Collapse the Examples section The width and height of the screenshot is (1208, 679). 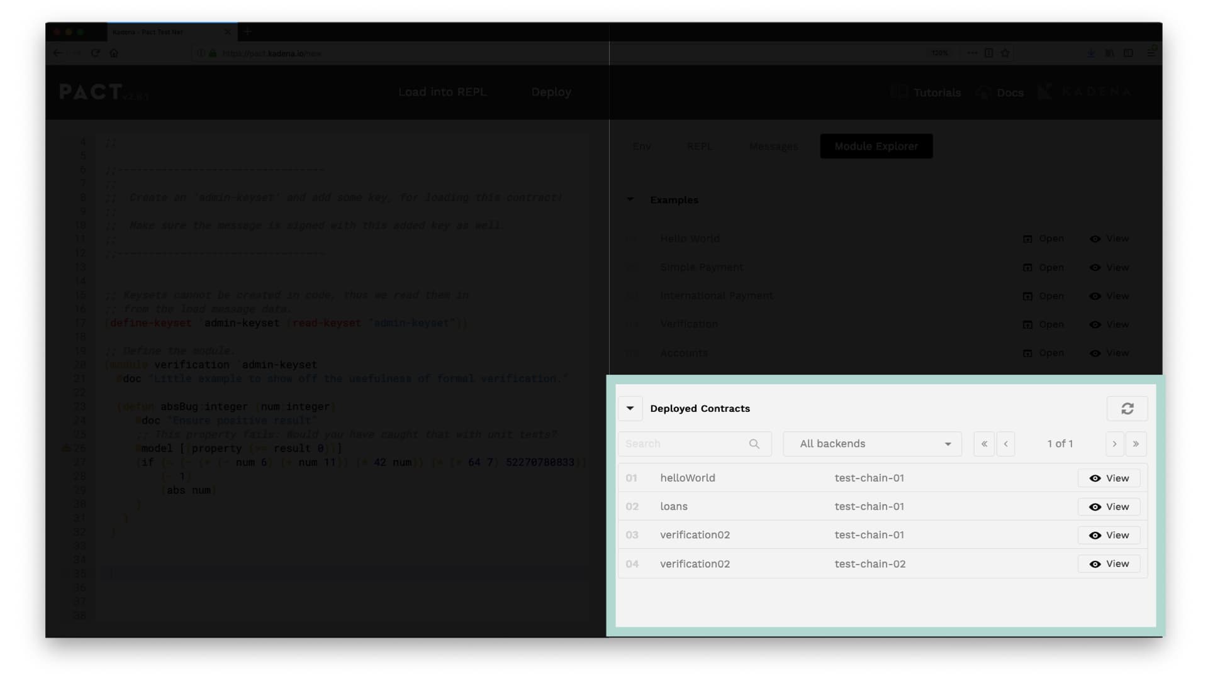(630, 200)
